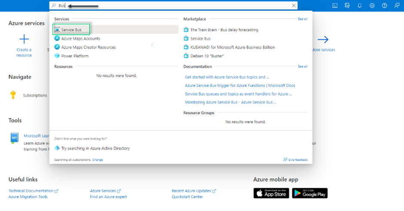This screenshot has width=404, height=211.
Task: Open Service Bus marketplace result
Action: pyautogui.click(x=200, y=38)
